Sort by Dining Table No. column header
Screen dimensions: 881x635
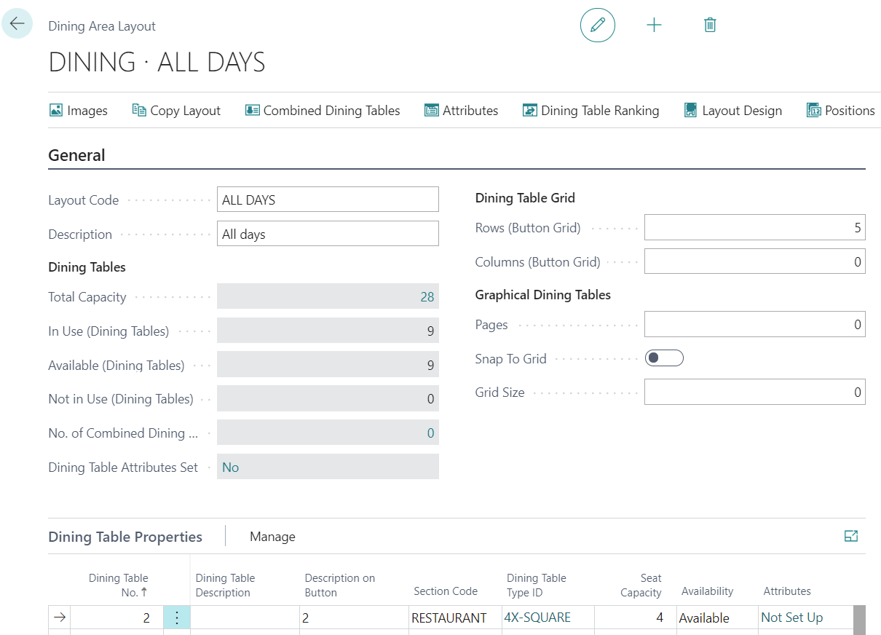pyautogui.click(x=119, y=585)
